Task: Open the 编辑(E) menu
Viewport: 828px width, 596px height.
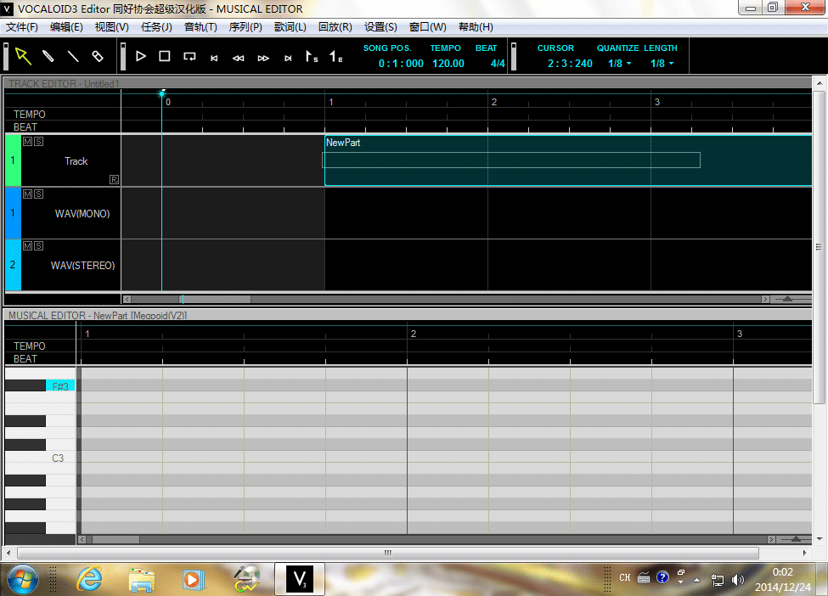Action: coord(66,27)
